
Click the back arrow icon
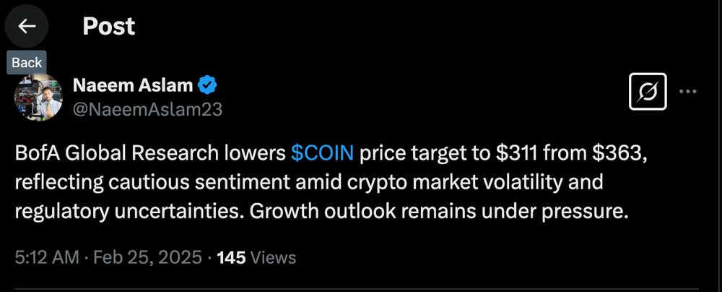click(x=27, y=26)
